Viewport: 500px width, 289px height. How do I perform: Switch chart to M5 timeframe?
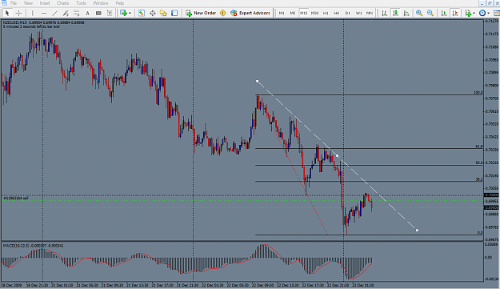293,13
